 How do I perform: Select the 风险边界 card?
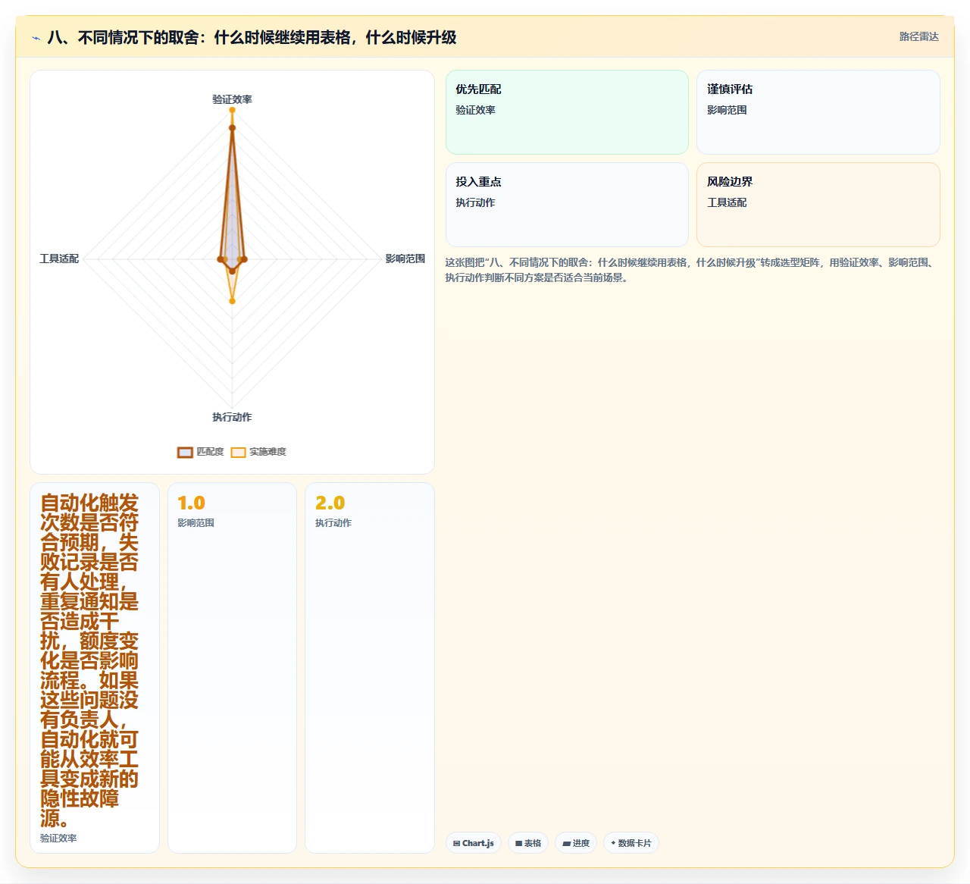(818, 205)
